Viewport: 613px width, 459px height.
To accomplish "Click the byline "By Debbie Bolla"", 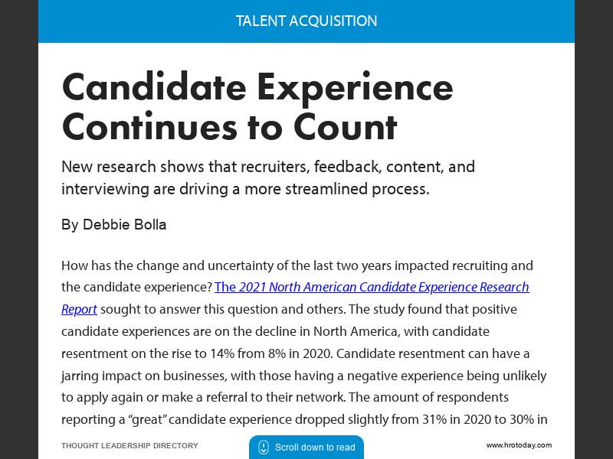I will point(113,225).
